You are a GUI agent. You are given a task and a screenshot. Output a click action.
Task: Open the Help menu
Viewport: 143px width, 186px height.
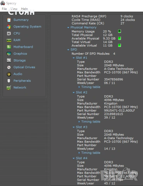pyautogui.click(x=24, y=9)
